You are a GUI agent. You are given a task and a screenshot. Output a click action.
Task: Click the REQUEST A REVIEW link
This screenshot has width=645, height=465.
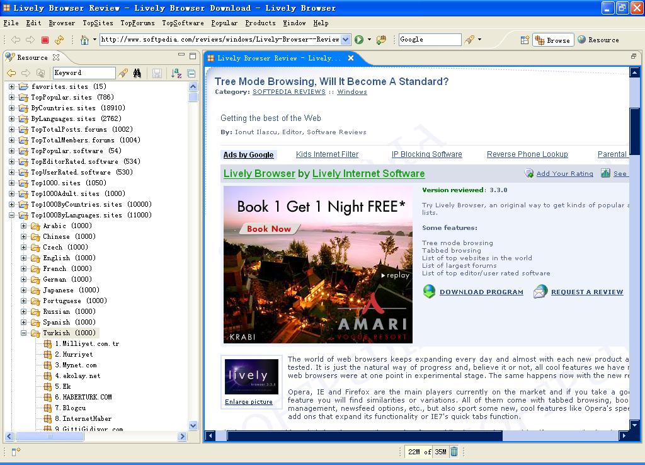[586, 292]
